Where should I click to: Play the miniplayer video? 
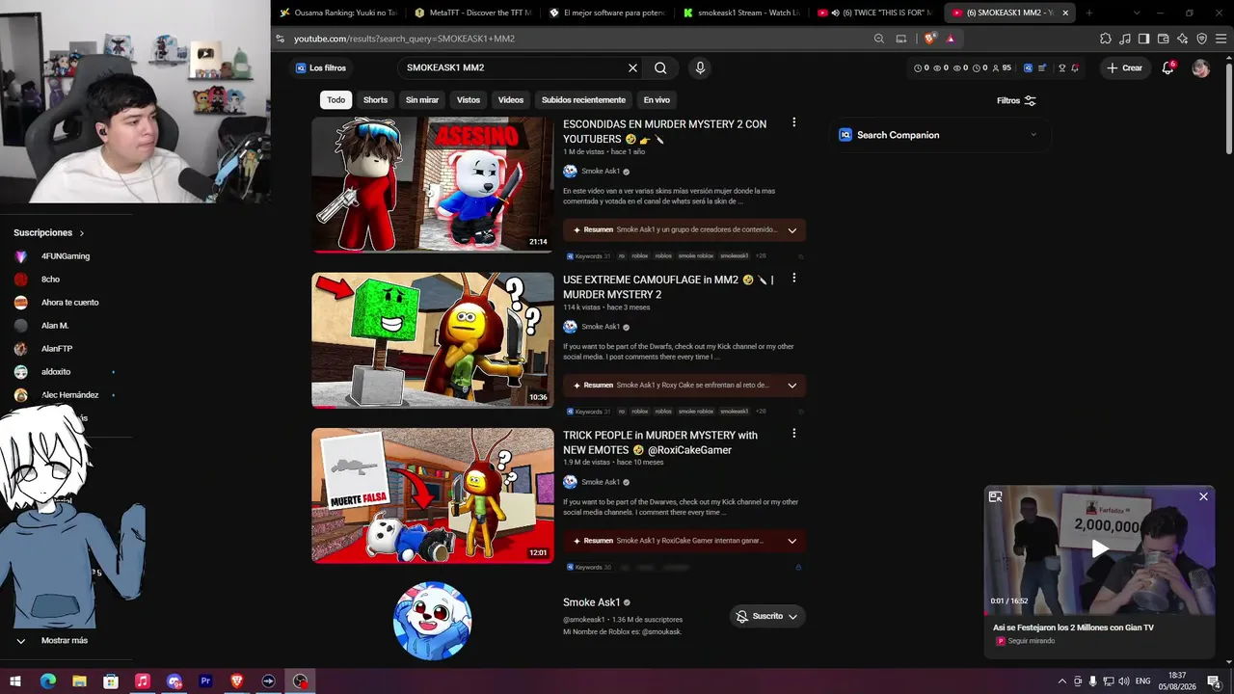point(1099,548)
